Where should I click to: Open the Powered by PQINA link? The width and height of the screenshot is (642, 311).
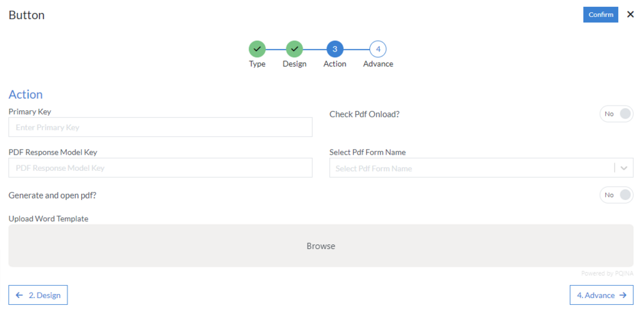tap(607, 274)
